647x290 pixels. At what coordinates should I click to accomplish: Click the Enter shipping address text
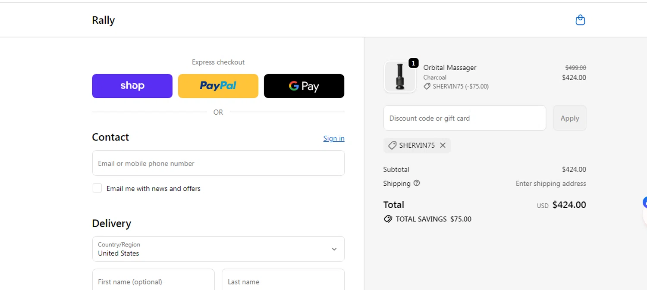pyautogui.click(x=551, y=184)
